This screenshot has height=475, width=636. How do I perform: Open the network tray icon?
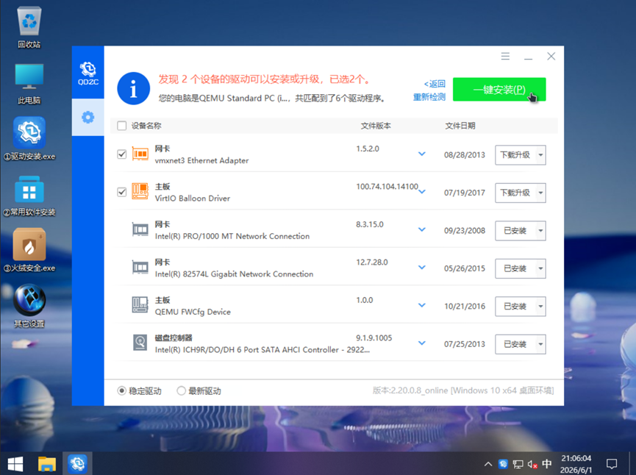point(518,464)
